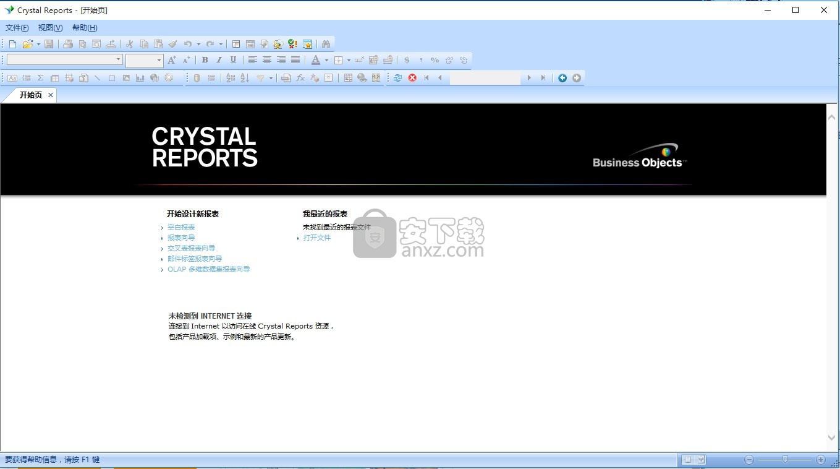Image resolution: width=840 pixels, height=469 pixels.
Task: Click the Redo arrow icon
Action: point(210,44)
